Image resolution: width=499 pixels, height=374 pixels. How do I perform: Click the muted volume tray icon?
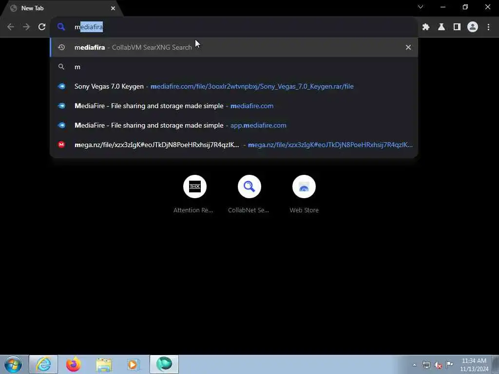[x=438, y=365]
